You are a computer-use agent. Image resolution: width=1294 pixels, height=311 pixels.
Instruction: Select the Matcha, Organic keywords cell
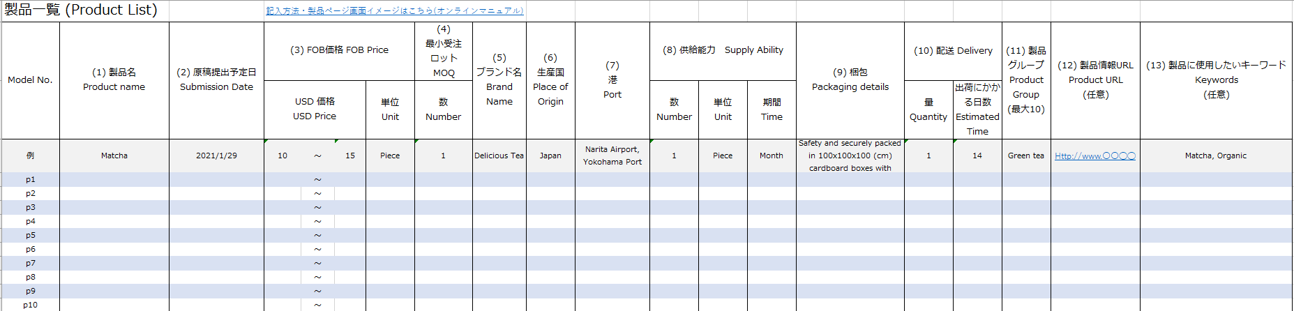(1216, 155)
